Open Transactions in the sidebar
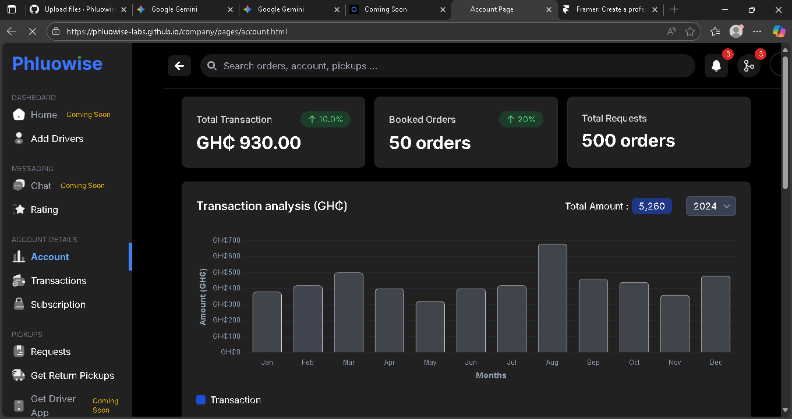792x419 pixels. (x=58, y=280)
